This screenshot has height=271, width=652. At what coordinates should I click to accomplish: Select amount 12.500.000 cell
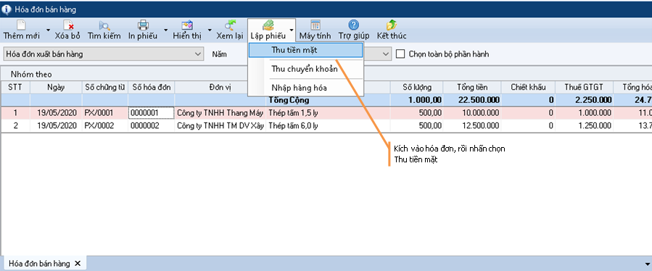pyautogui.click(x=472, y=126)
